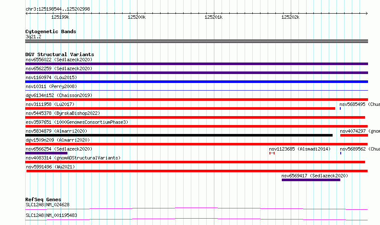Click the nsv10311 (Perry2008) label

pyautogui.click(x=51, y=86)
